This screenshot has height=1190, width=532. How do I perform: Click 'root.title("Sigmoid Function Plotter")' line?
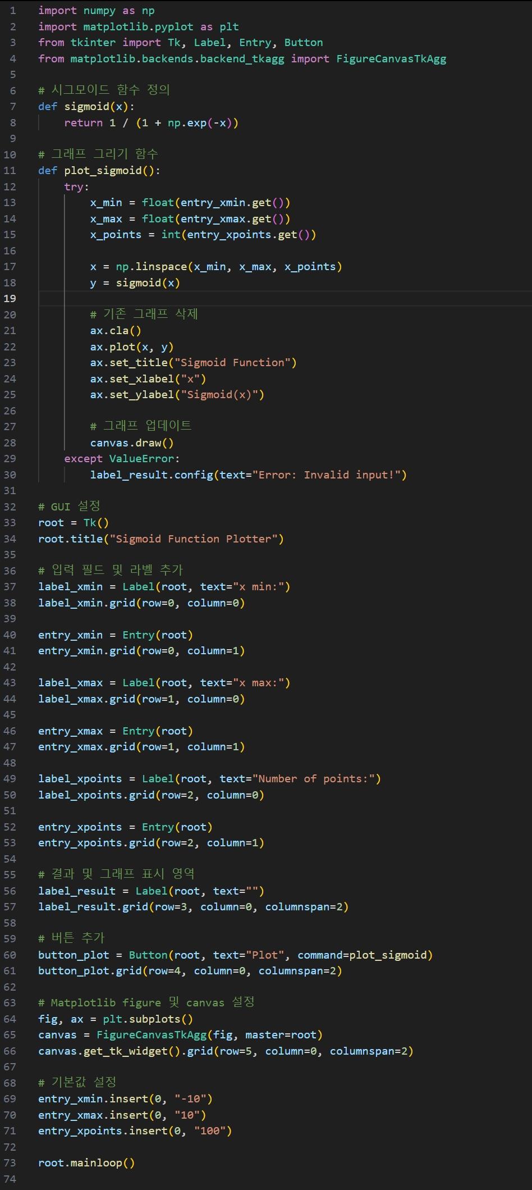161,539
